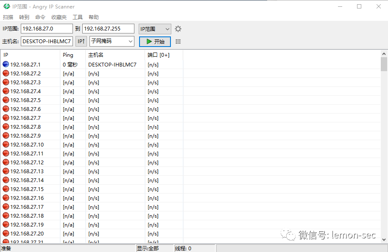Screen dimensions: 388x252
Task: Open the 转到 menu
Action: pos(24,17)
